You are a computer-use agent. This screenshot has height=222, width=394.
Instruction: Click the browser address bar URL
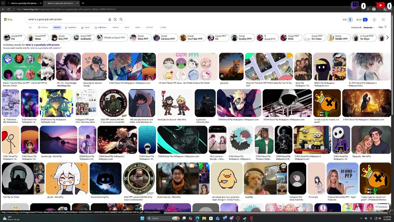click(x=66, y=9)
